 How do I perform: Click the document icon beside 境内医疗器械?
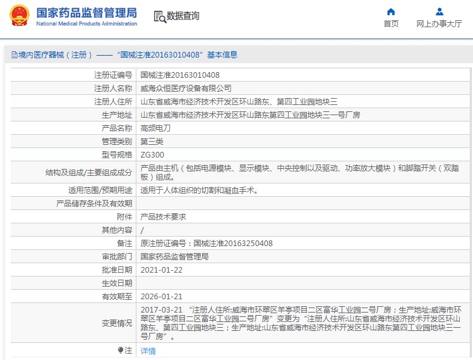(x=13, y=55)
